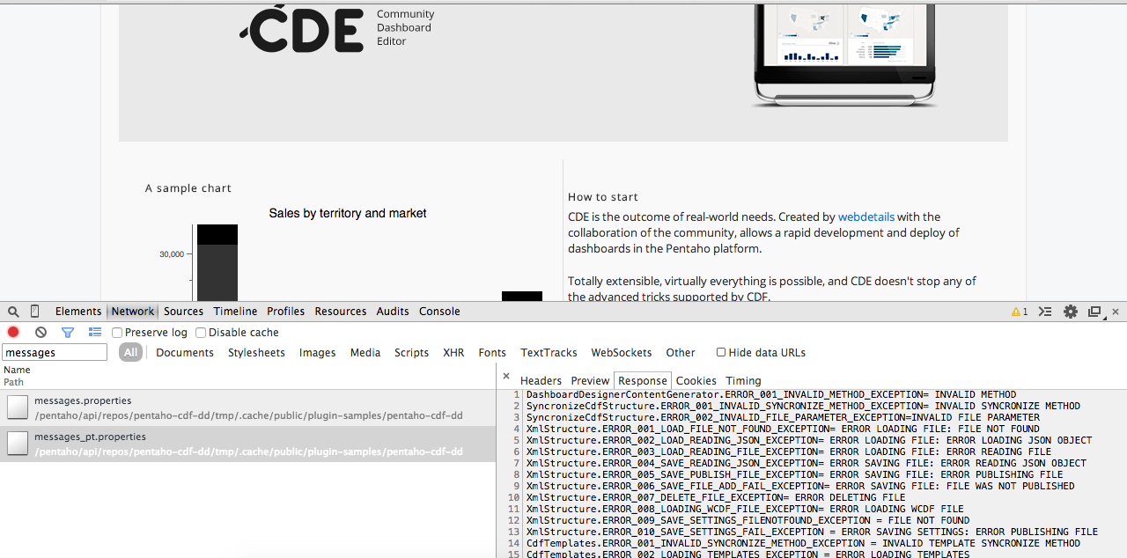Screen dimensions: 1127x558
Task: Click messages.properties file icon
Action: coord(18,407)
